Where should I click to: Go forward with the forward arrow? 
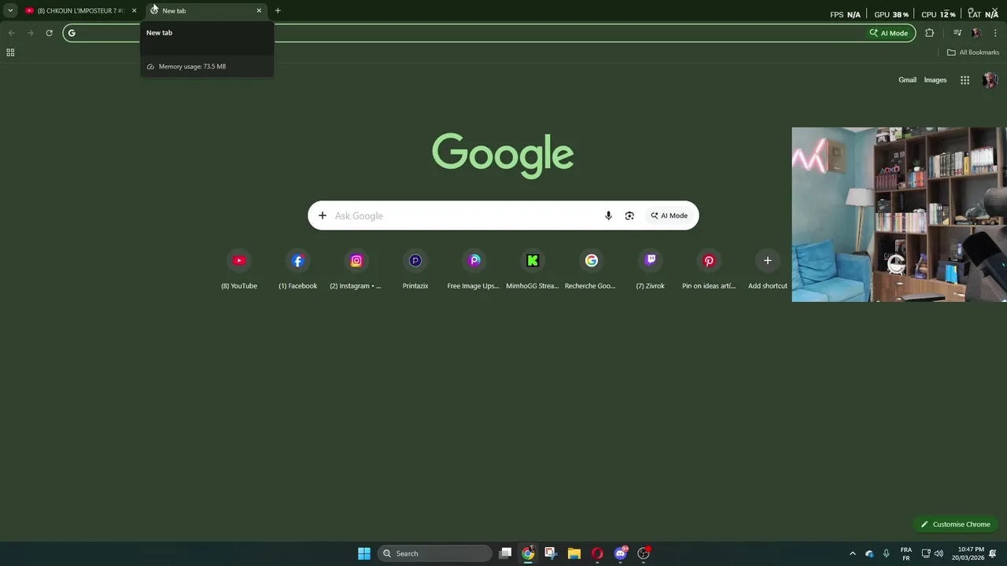coord(30,33)
